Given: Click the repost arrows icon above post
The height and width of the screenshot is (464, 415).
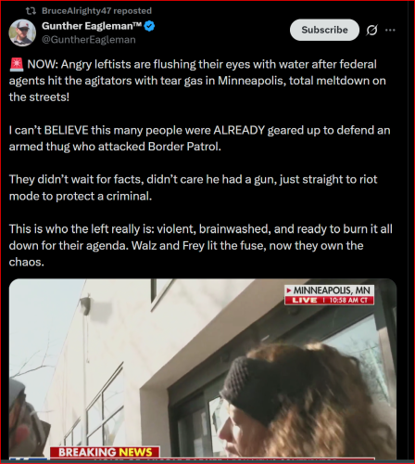Looking at the screenshot, I should click(x=31, y=11).
